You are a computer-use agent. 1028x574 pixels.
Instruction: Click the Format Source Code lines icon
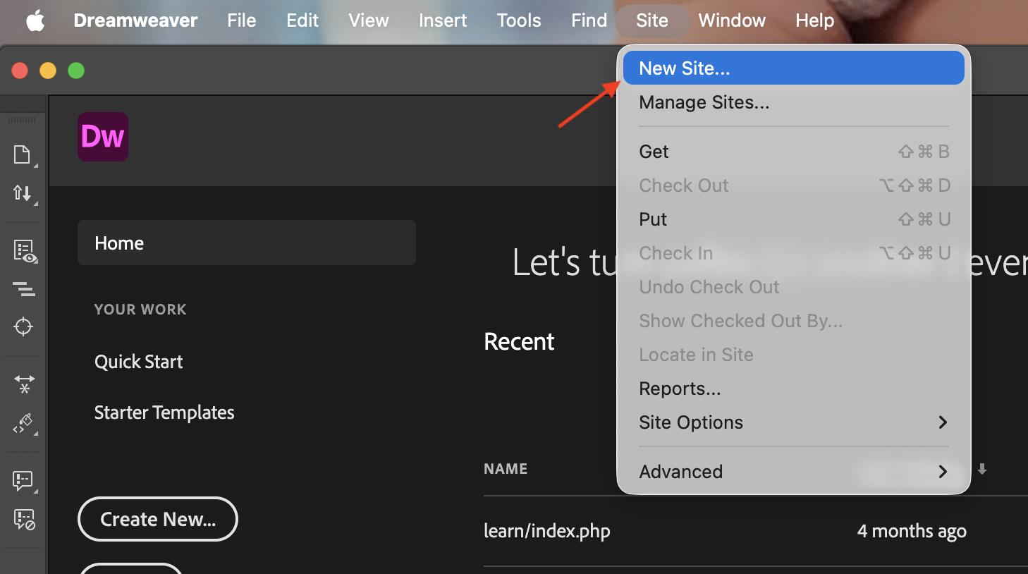pos(23,288)
